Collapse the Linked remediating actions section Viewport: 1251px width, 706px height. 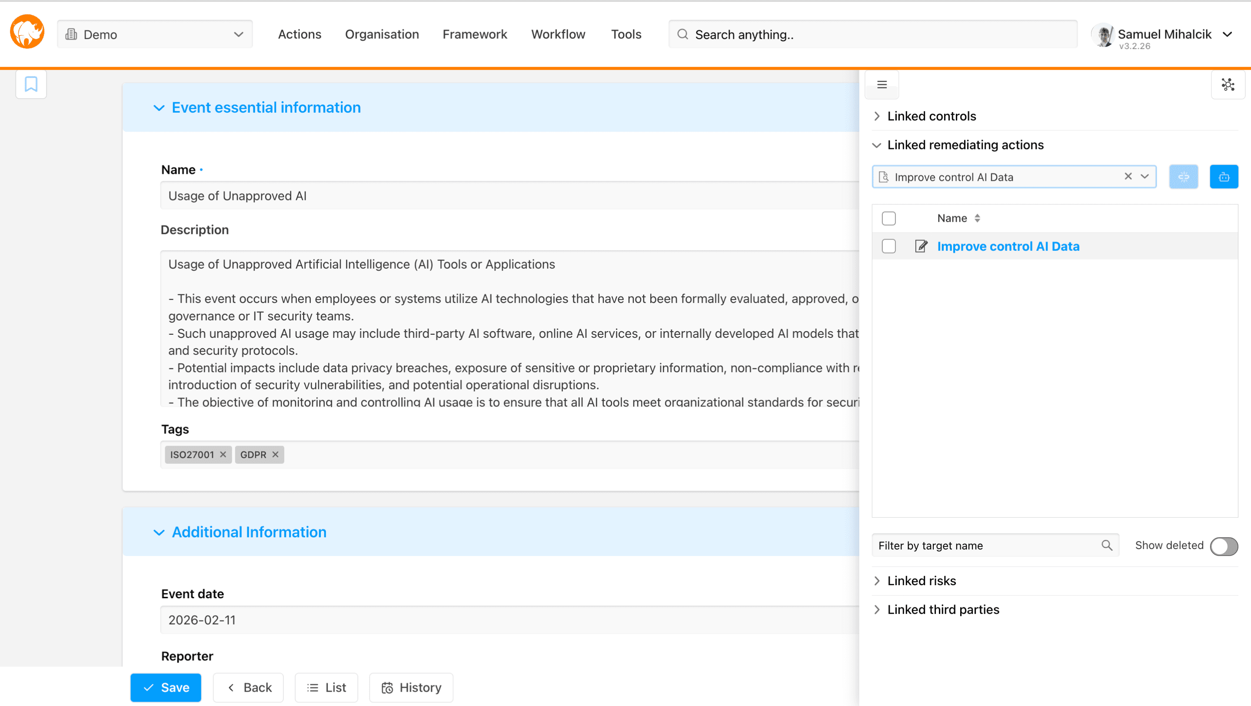877,145
